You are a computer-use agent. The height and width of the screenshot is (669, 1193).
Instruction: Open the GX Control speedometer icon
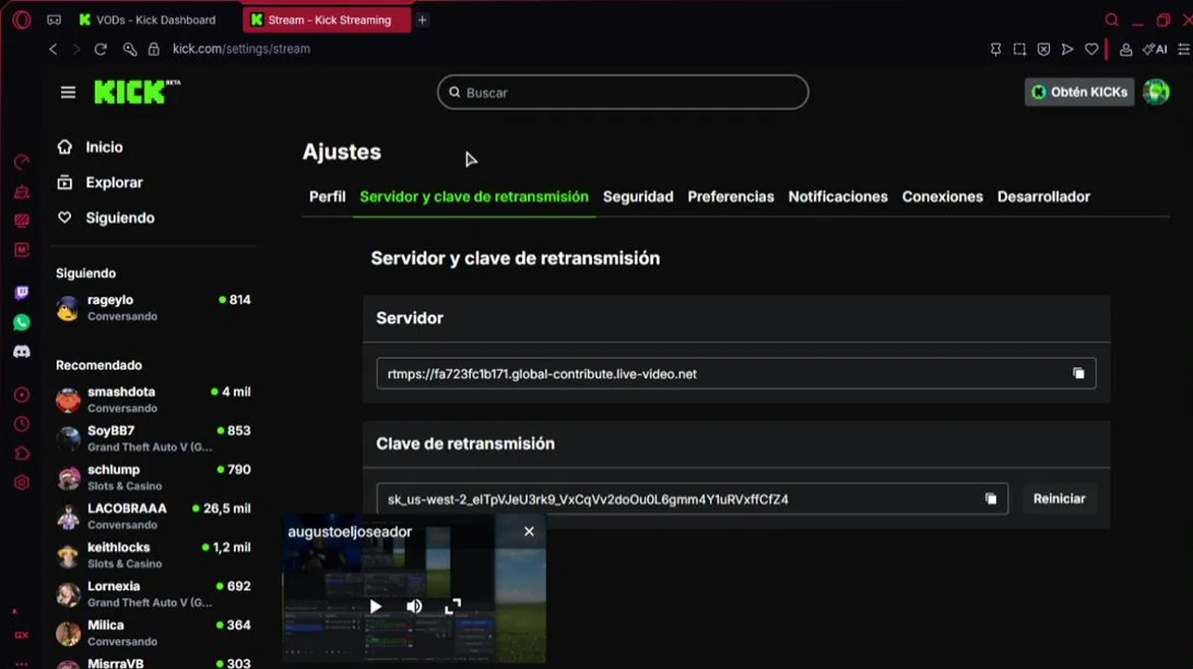(21, 163)
